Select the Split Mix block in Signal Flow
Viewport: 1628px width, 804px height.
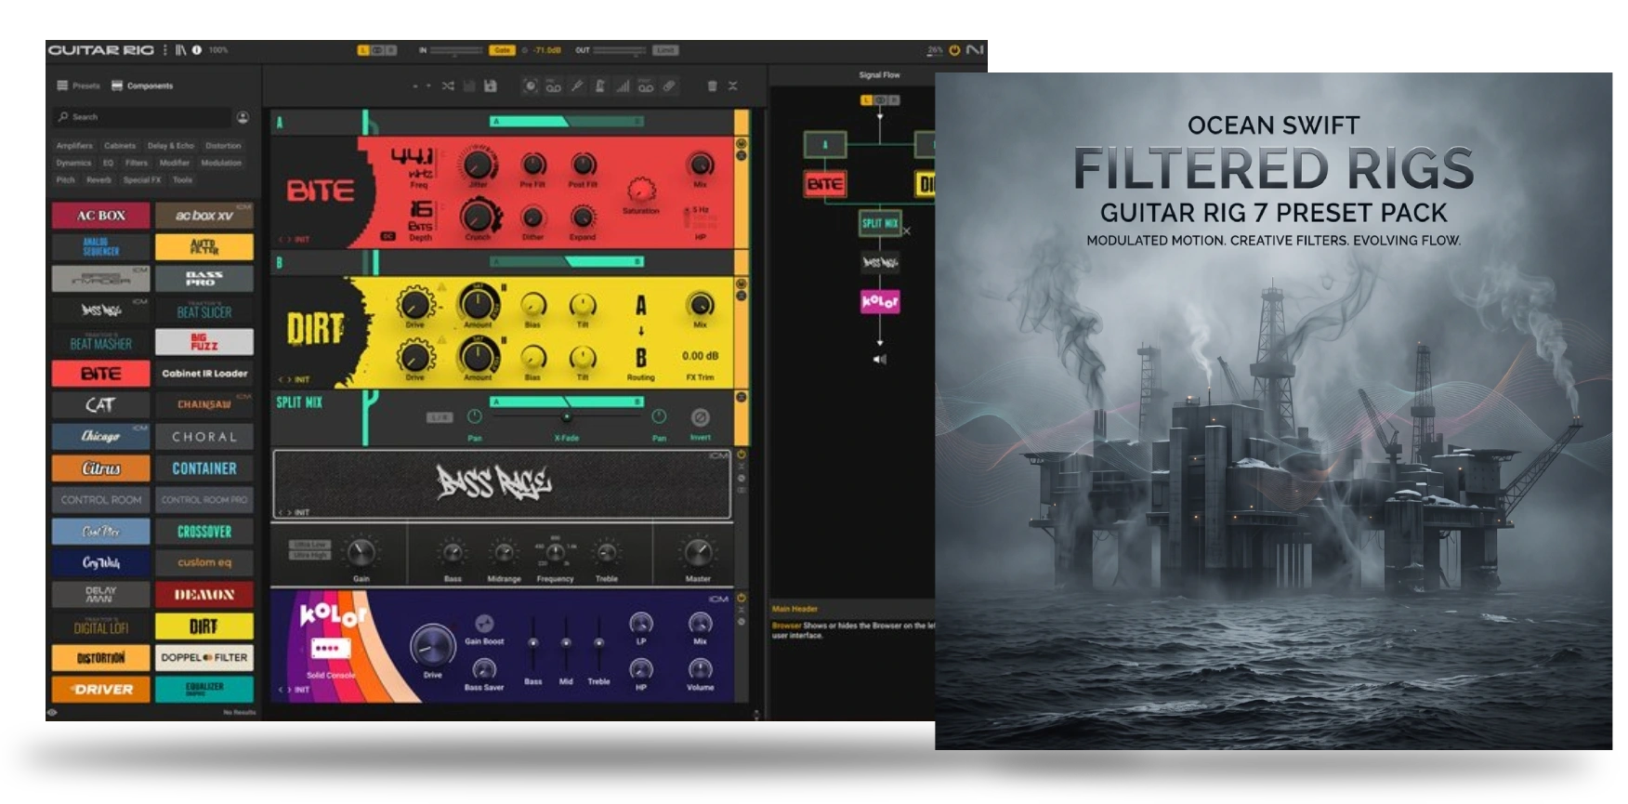(879, 223)
